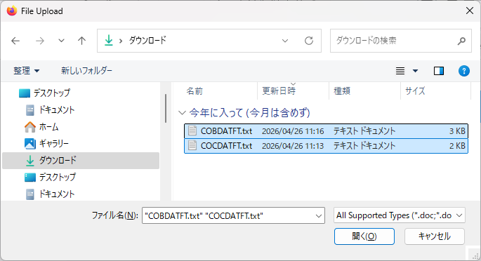Click date 2026/04/26 11:16 cell
The image size is (481, 261).
click(293, 131)
